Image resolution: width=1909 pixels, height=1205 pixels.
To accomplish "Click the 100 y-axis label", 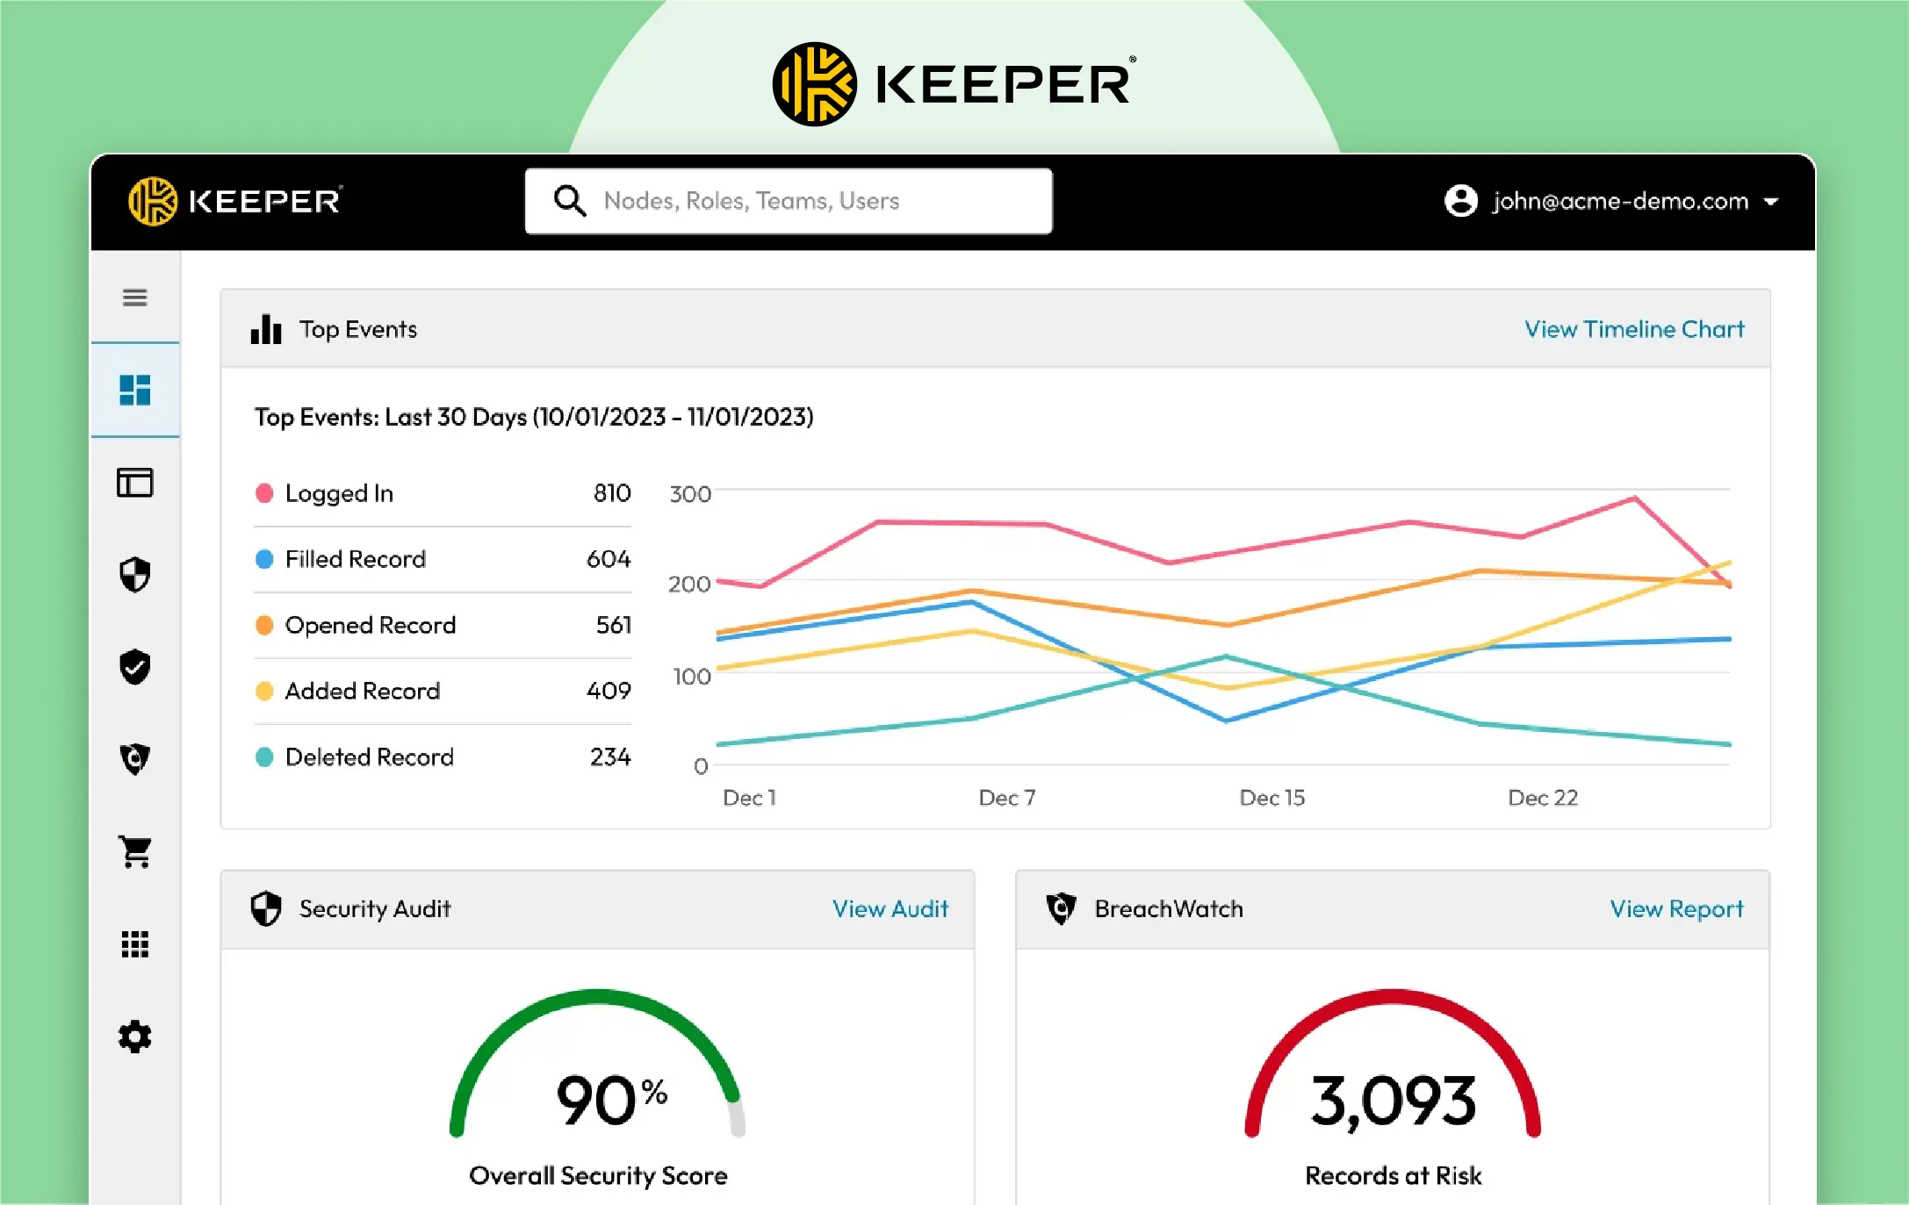I will coord(692,677).
